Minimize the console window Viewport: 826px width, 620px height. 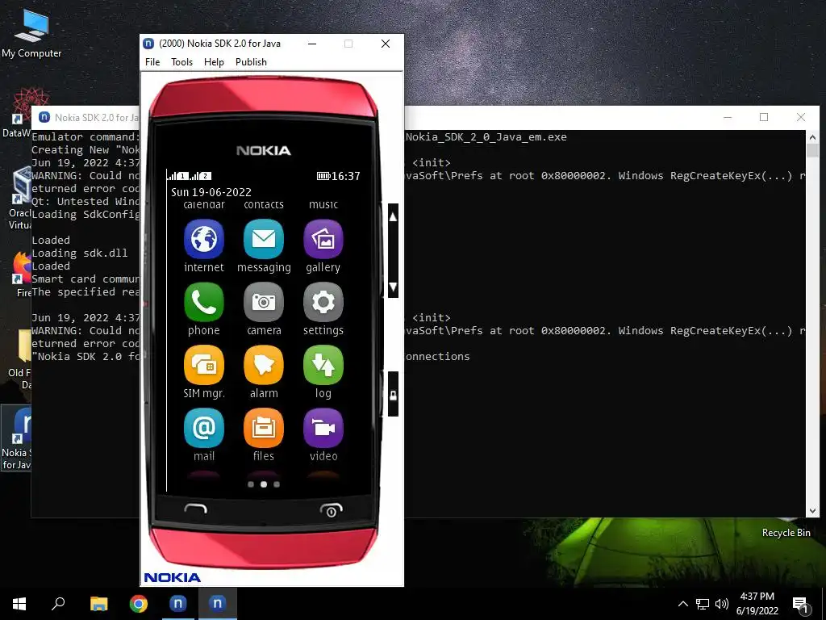point(728,117)
